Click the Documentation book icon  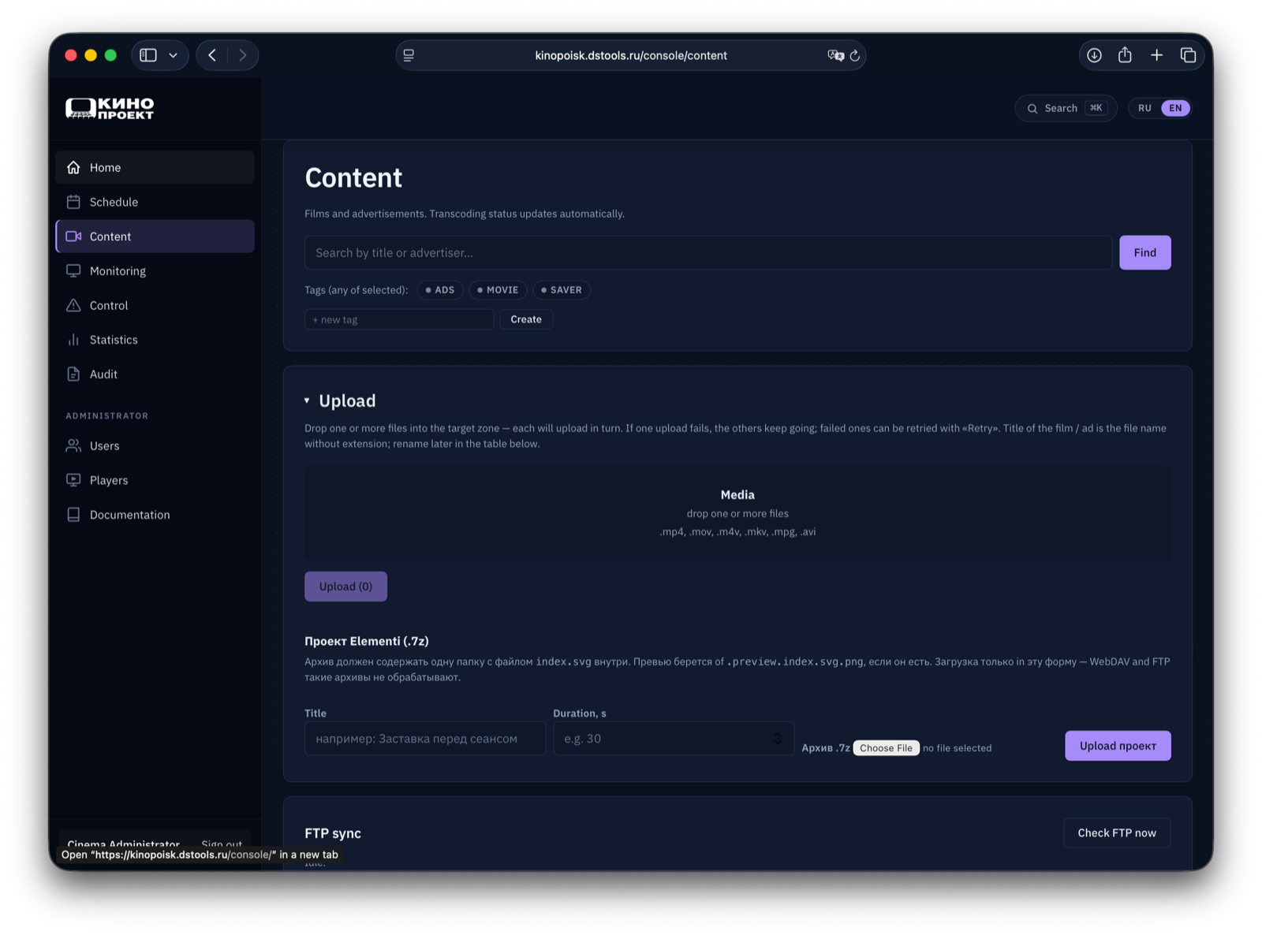pyautogui.click(x=73, y=515)
